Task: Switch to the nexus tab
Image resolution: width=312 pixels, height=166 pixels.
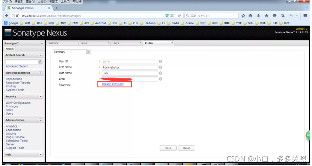Action: pos(94,43)
